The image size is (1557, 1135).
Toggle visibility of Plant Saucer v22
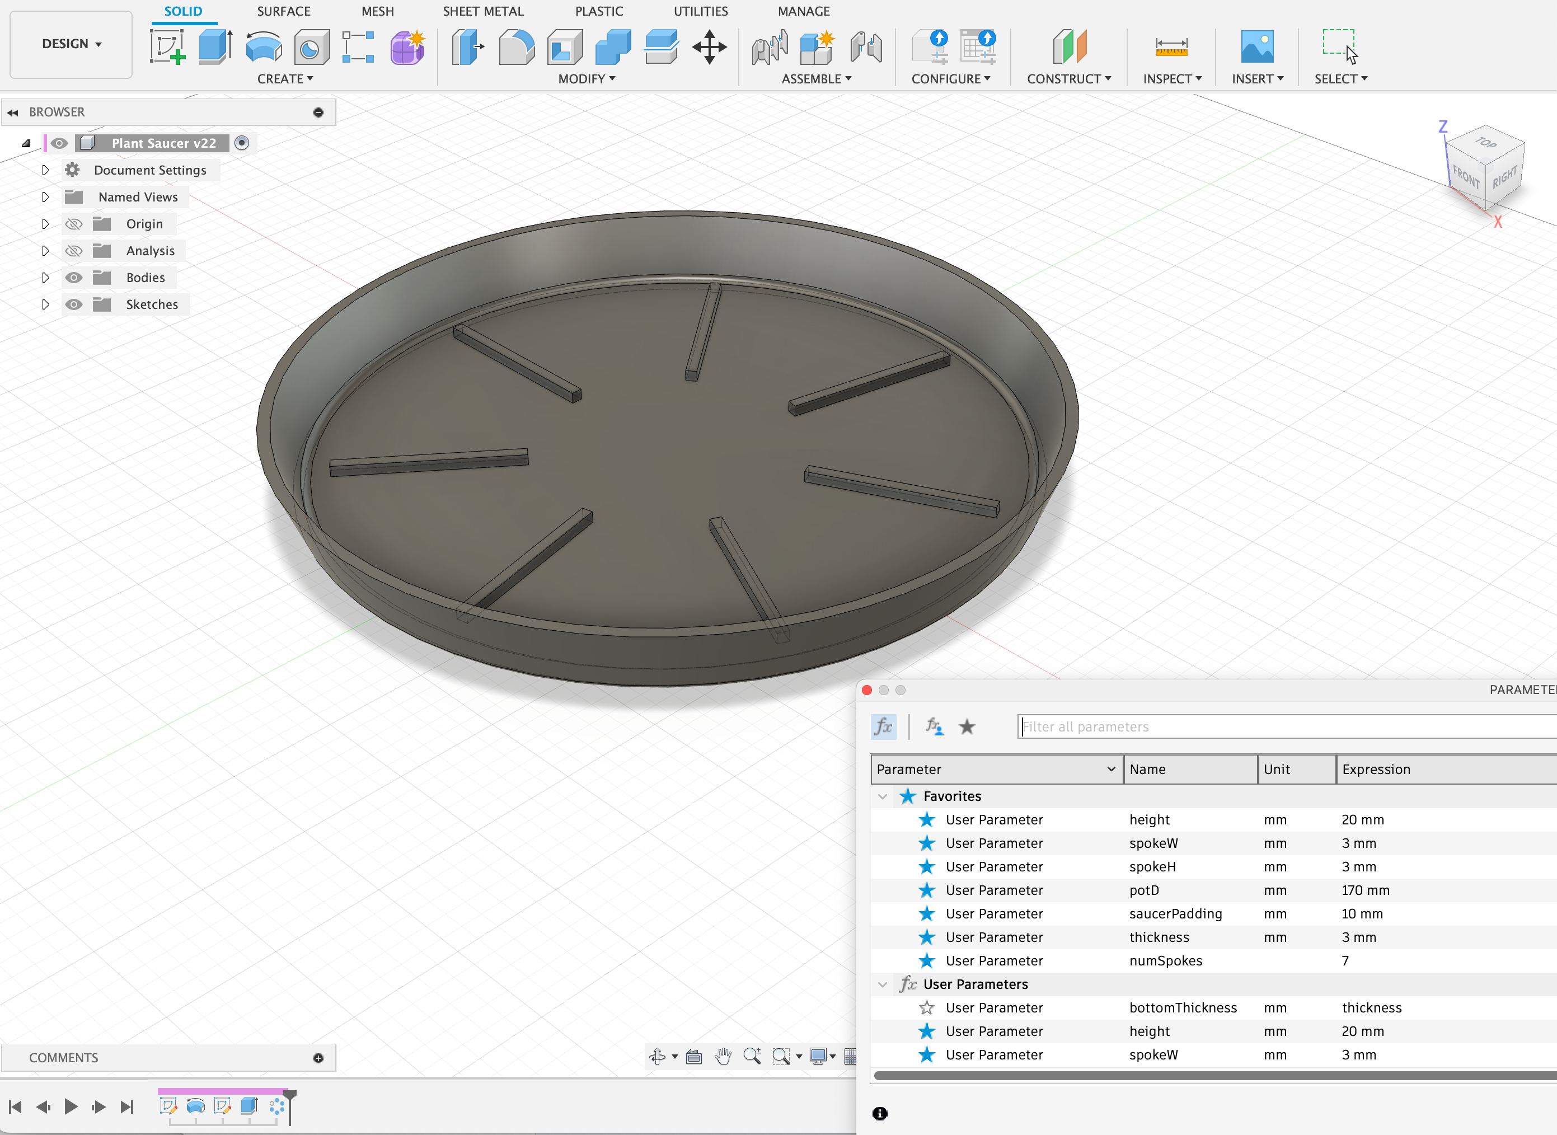pyautogui.click(x=60, y=143)
